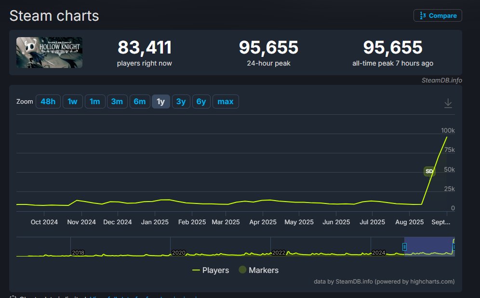Image resolution: width=480 pixels, height=298 pixels.
Task: Click the Jul 2025 axis label
Action: tap(372, 222)
